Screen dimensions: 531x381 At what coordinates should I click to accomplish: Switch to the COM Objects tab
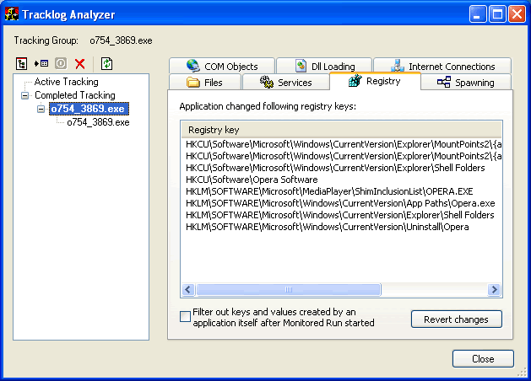[222, 66]
